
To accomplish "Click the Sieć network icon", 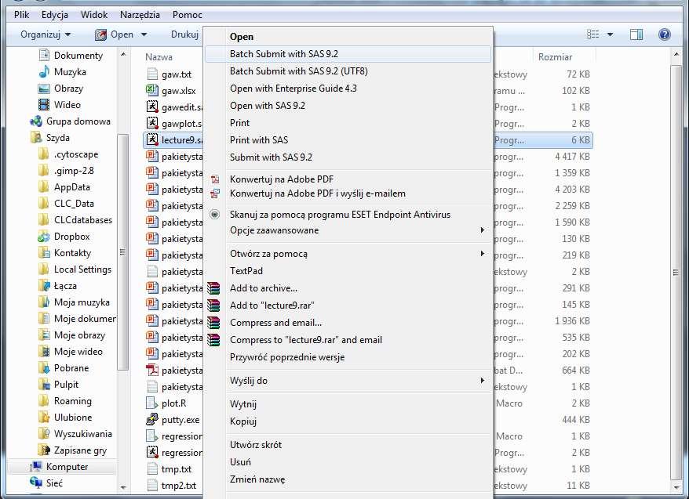I will tap(36, 483).
